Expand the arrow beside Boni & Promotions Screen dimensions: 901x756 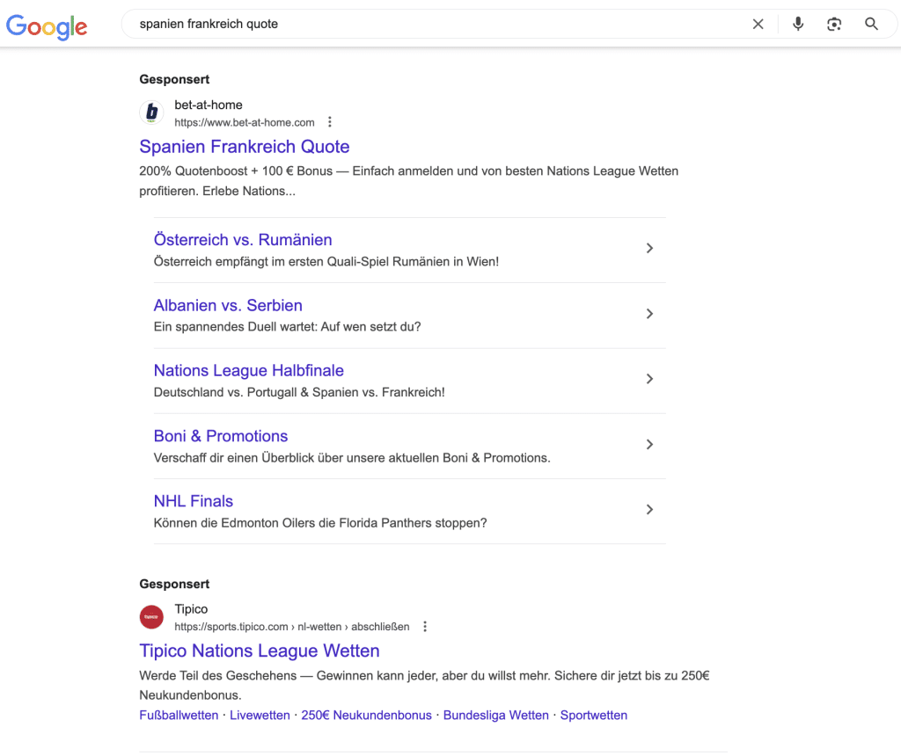[649, 445]
